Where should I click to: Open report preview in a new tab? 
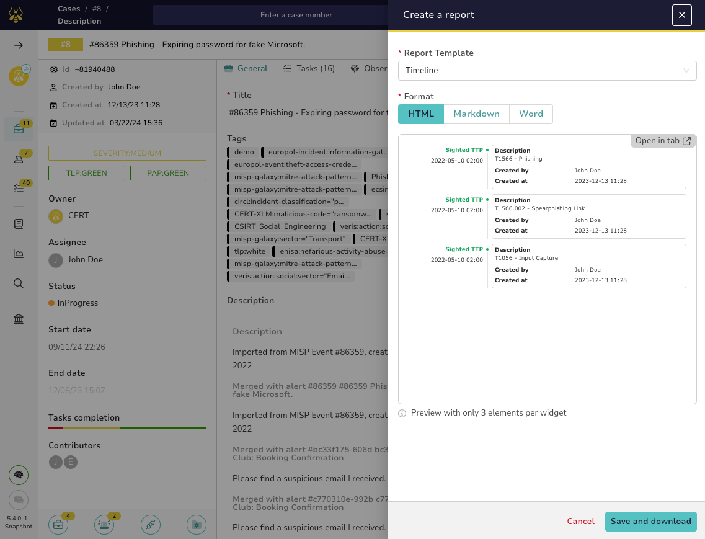[662, 141]
